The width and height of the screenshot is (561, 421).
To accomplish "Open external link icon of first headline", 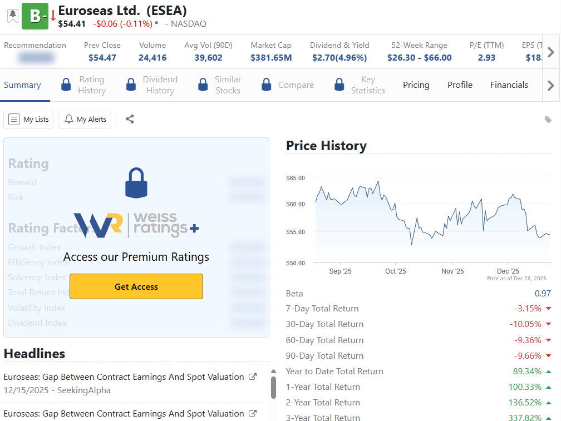I will [252, 377].
